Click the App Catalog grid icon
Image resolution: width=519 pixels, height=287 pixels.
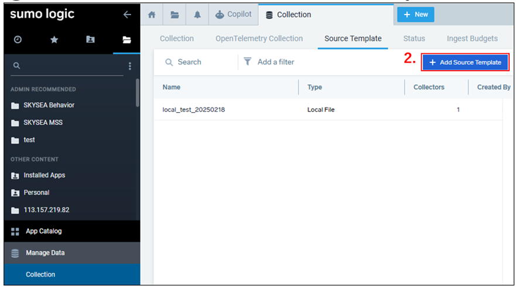coord(15,231)
